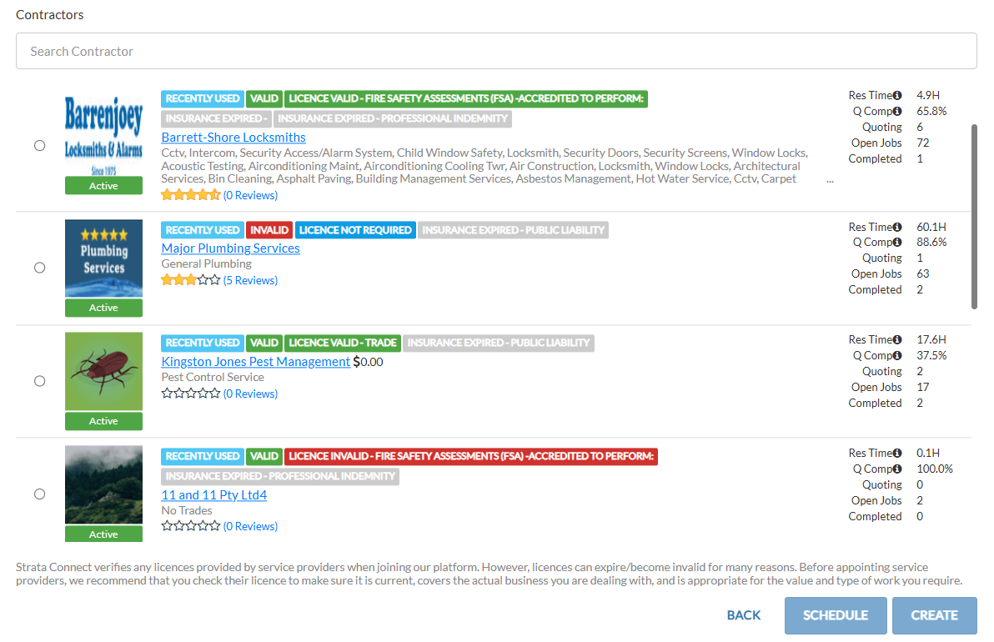The width and height of the screenshot is (994, 642).
Task: Click info icon beside 11 and 11 Res Time
Action: point(897,454)
